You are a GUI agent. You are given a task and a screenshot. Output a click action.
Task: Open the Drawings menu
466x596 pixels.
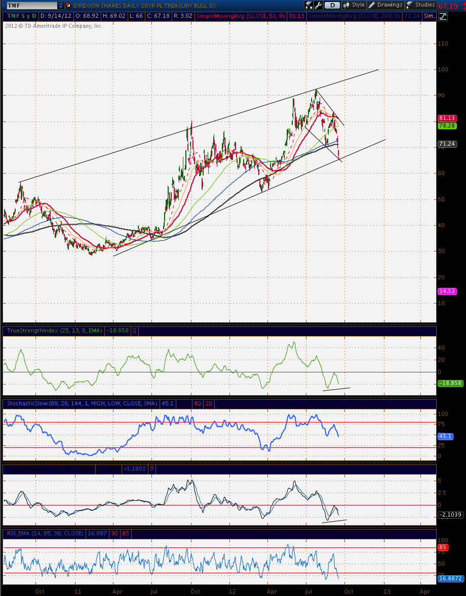pyautogui.click(x=385, y=6)
